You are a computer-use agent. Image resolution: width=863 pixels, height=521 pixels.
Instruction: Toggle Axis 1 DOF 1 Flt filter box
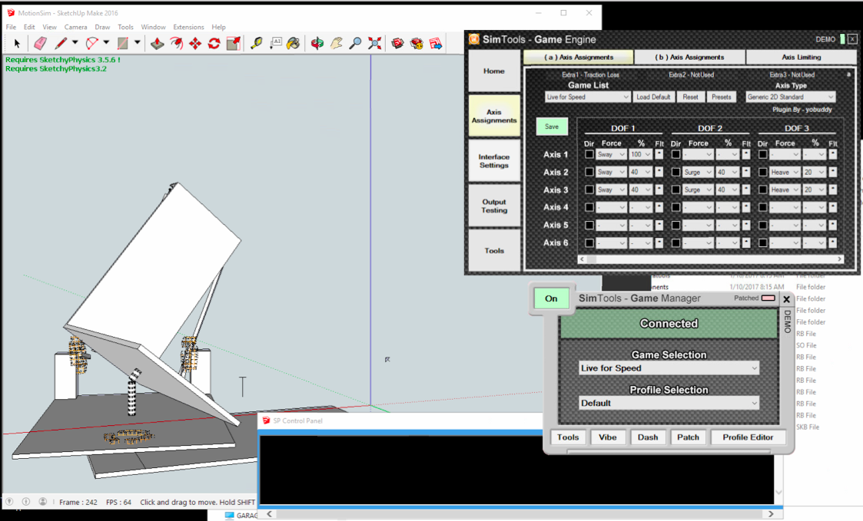[x=659, y=154]
